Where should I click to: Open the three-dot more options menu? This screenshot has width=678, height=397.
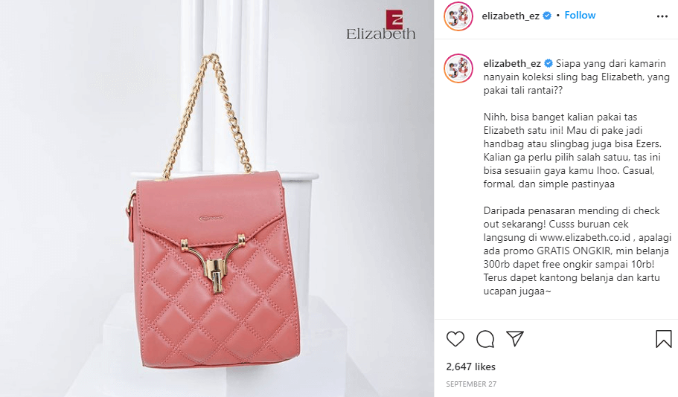(662, 16)
